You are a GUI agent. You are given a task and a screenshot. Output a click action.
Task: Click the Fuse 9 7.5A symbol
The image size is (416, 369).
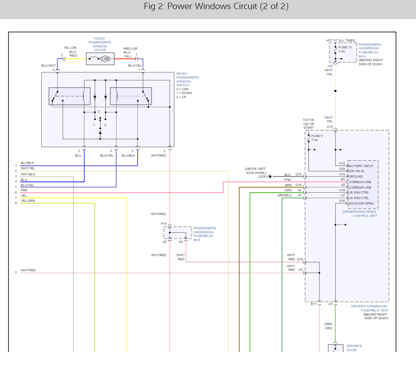click(x=308, y=138)
